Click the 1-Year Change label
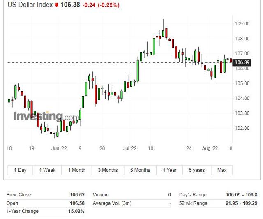This screenshot has height=219, width=263. click(x=23, y=211)
